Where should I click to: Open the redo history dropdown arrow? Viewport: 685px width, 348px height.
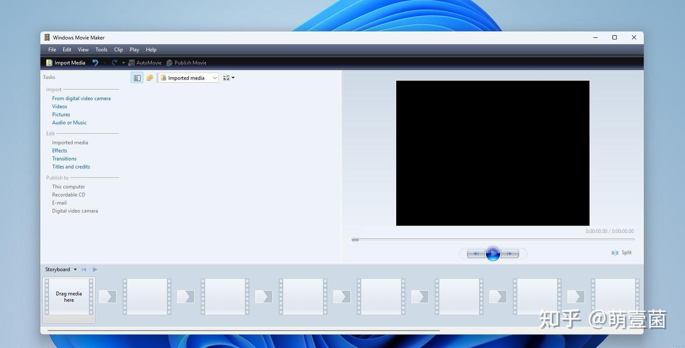(x=123, y=63)
